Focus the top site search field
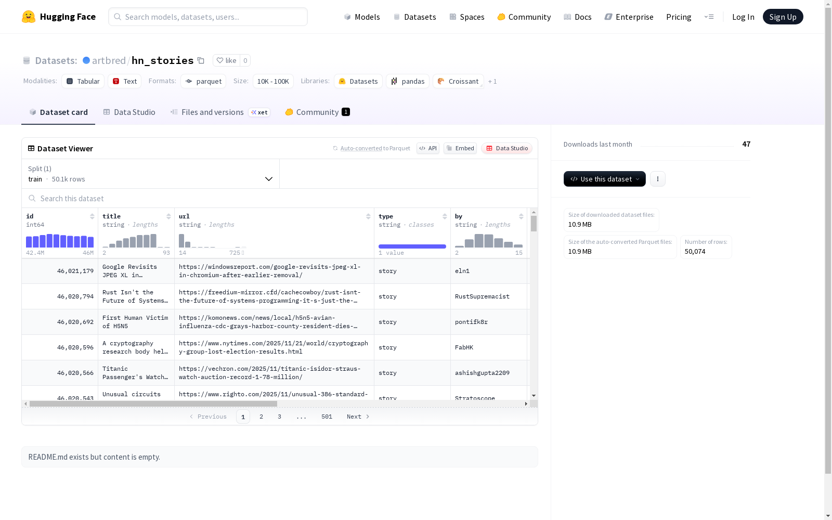 [208, 17]
